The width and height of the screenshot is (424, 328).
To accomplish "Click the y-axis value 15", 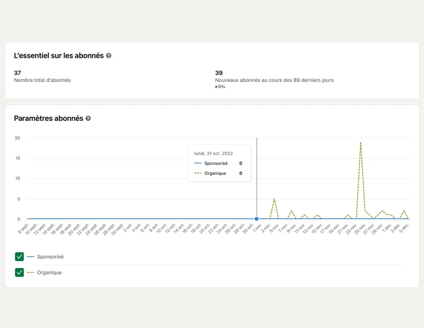I will pos(17,158).
